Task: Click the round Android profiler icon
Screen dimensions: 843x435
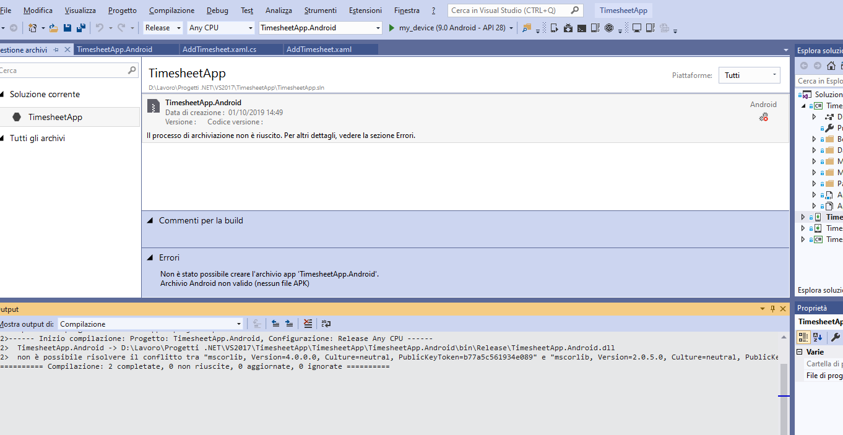Action: [608, 28]
